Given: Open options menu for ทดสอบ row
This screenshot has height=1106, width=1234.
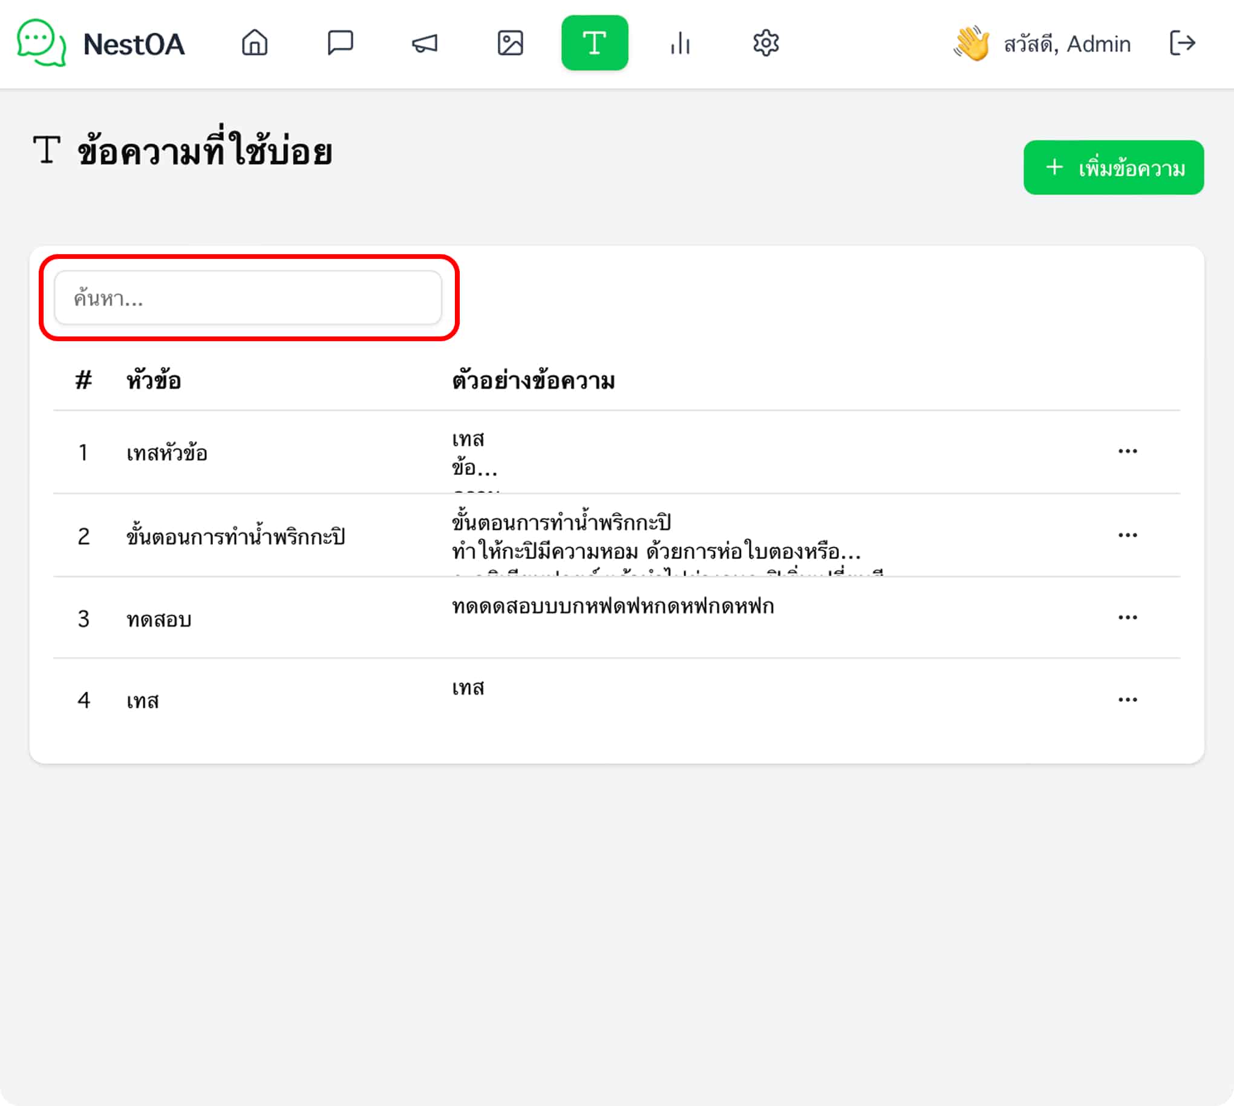Looking at the screenshot, I should (1128, 617).
